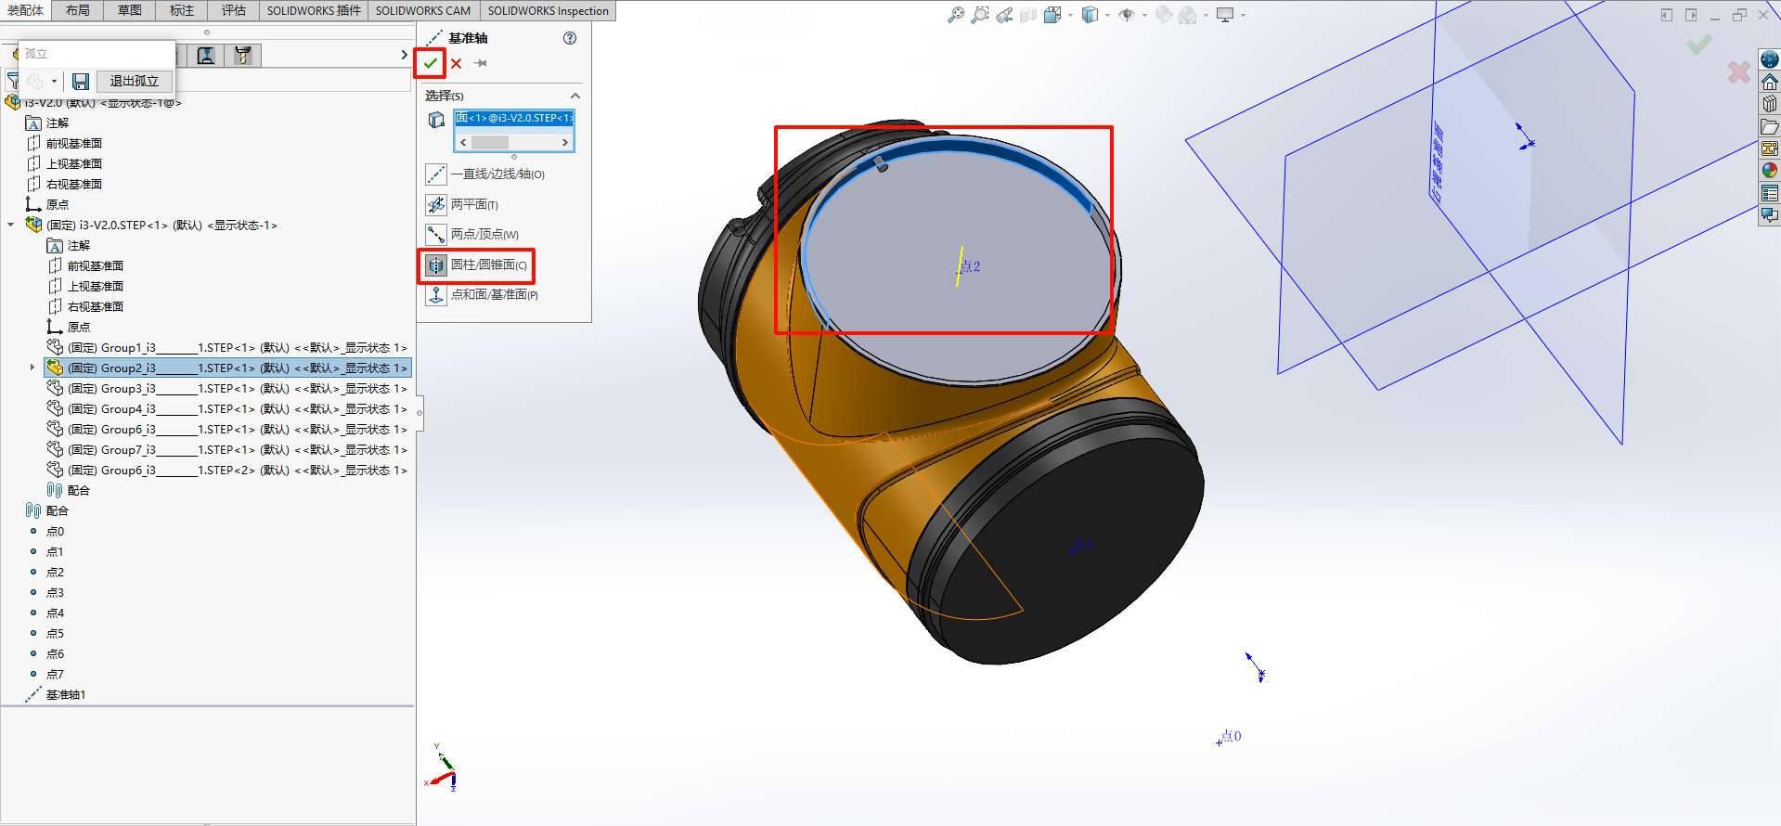
Task: Click the Previous View icon
Action: click(1004, 15)
